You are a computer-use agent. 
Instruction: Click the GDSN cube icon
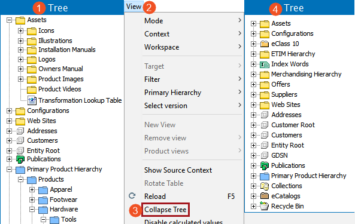pyautogui.click(x=264, y=155)
